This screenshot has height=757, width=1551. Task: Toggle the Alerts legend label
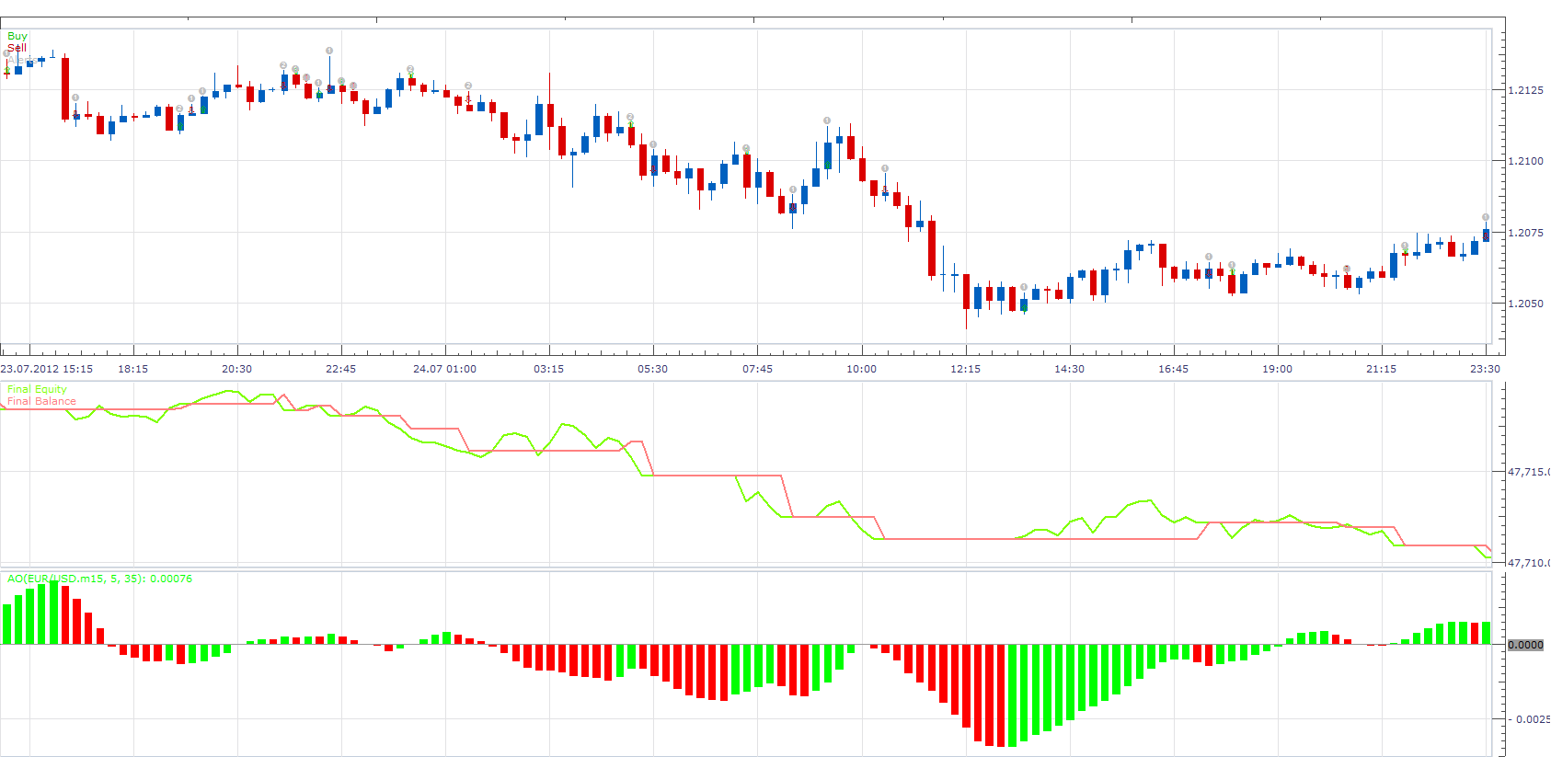coord(22,60)
